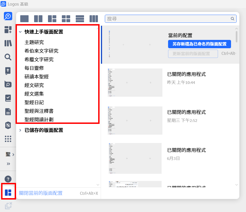Viewport: 246px width, 212px height.
Task: Click the Logos app logo in the title bar
Action: click(x=3, y=4)
